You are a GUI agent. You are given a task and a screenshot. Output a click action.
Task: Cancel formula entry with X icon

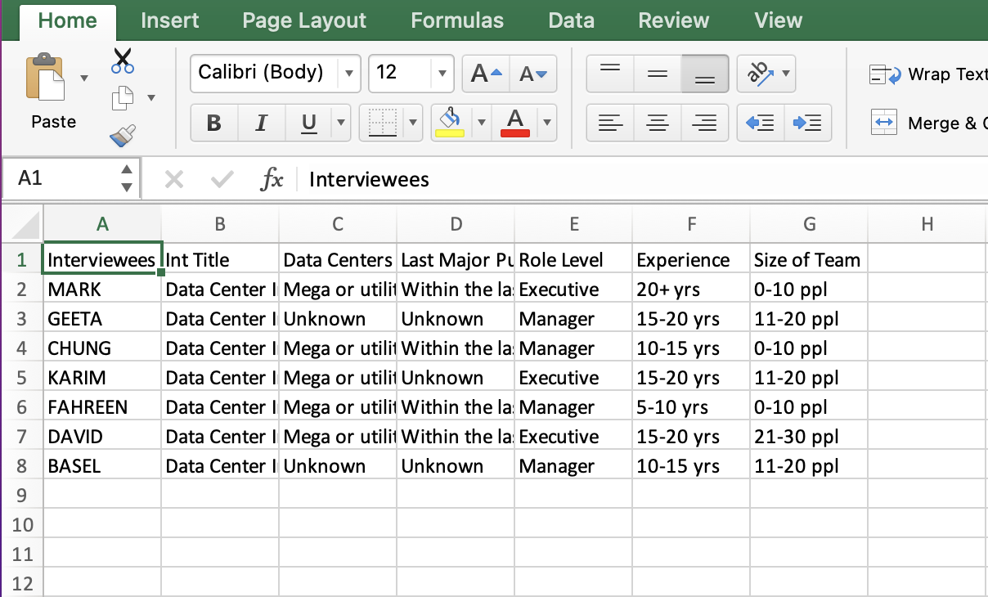[173, 179]
